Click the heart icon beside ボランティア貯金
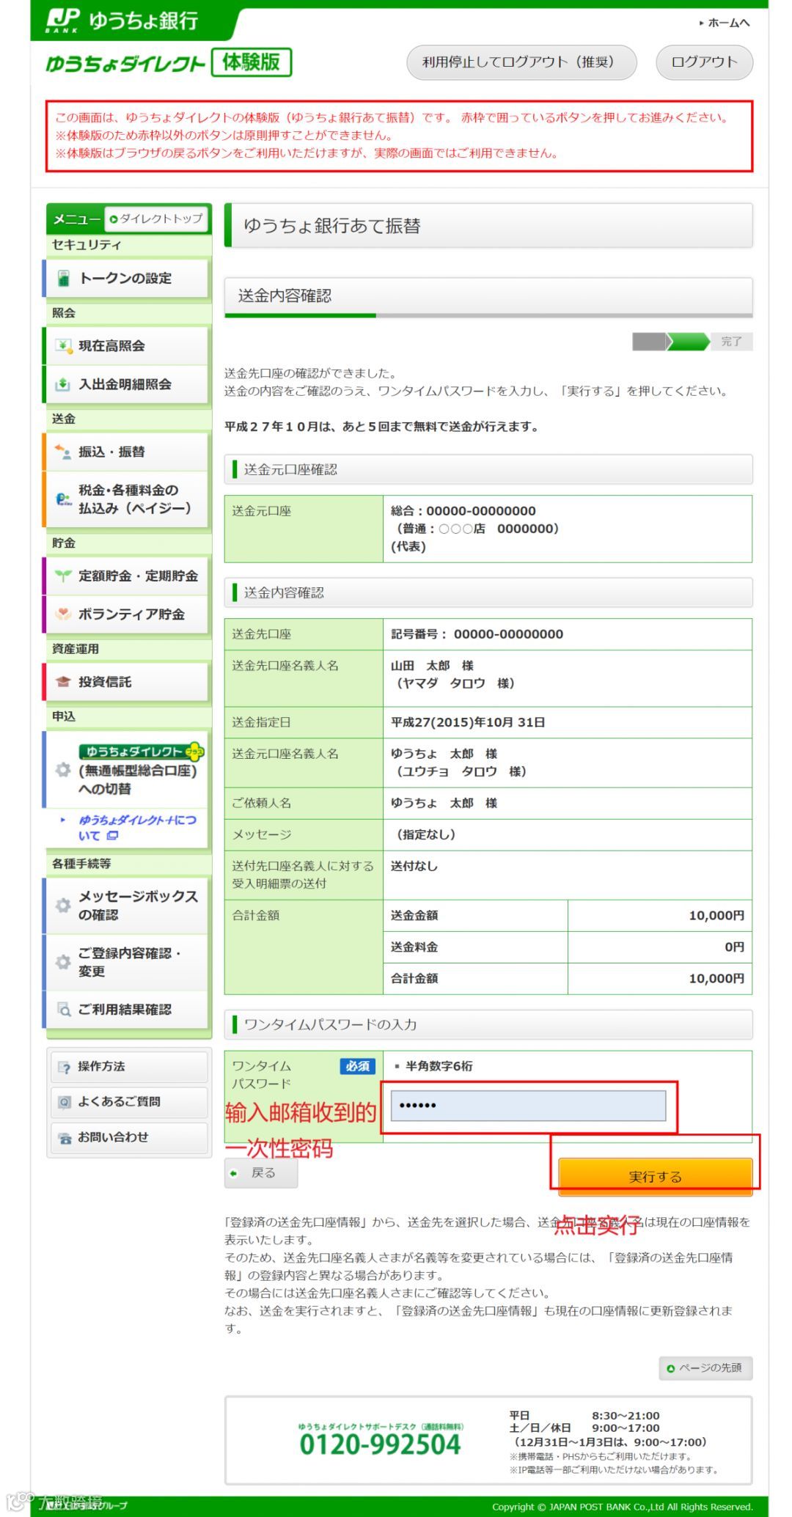Image resolution: width=792 pixels, height=1517 pixels. pyautogui.click(x=64, y=614)
